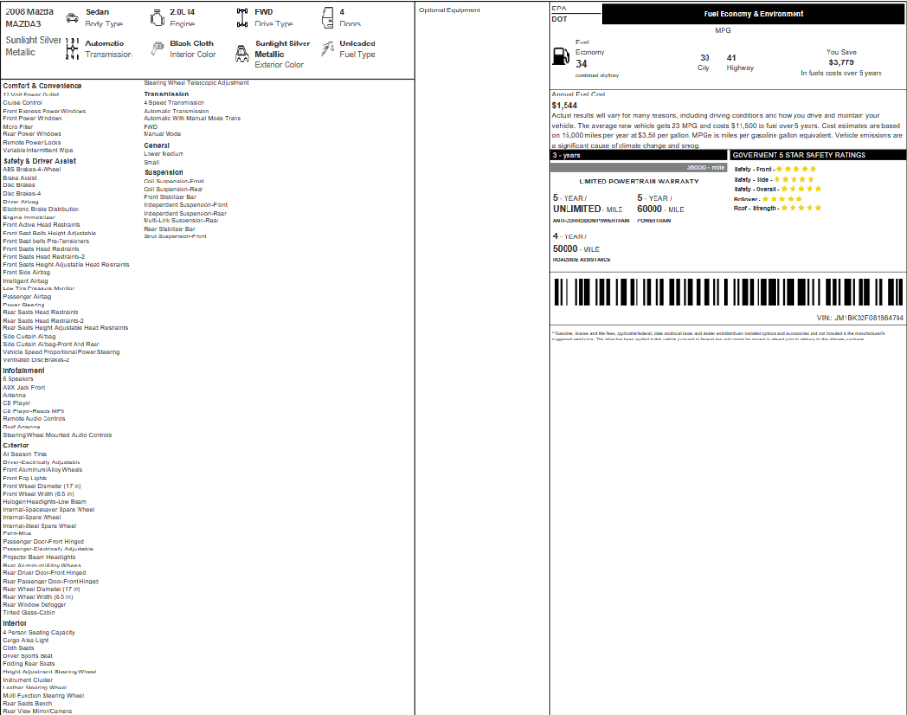
Task: Click the Low Tire Pressure Monitor entry
Action: coord(38,288)
